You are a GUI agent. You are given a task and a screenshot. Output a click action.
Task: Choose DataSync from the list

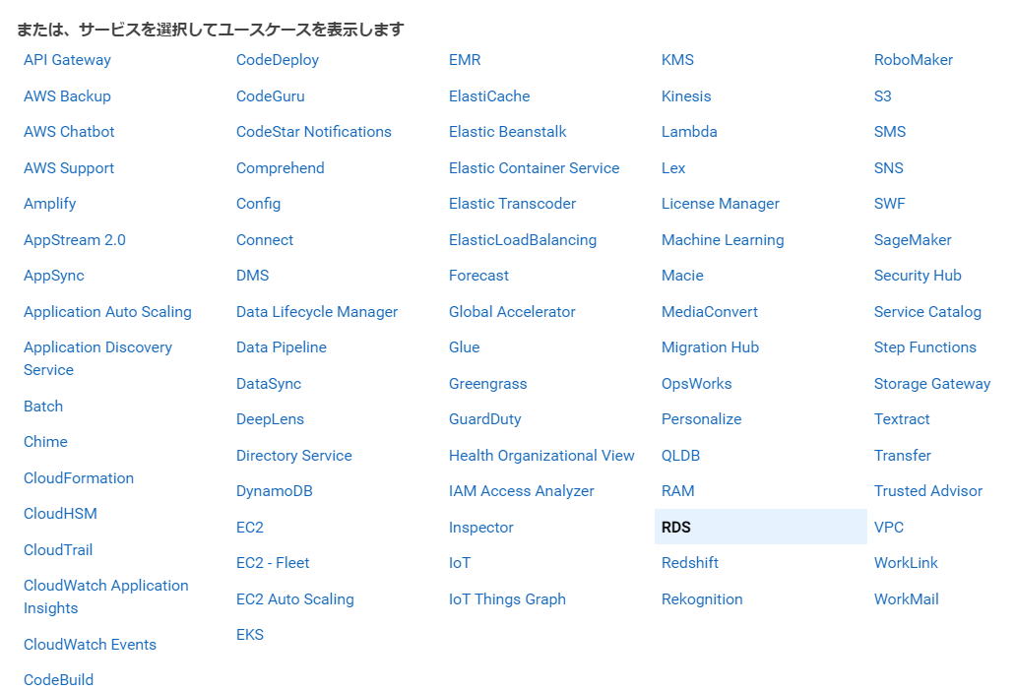(x=269, y=384)
